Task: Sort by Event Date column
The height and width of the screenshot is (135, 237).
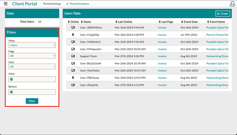Action: click(189, 22)
